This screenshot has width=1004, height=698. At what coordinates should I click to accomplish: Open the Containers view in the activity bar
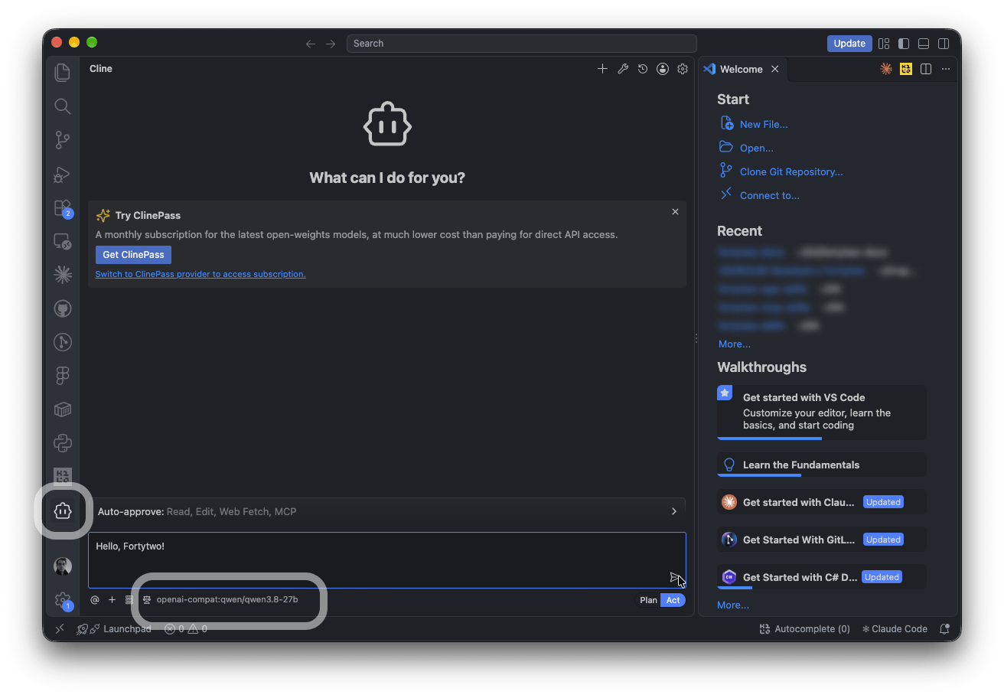point(63,409)
